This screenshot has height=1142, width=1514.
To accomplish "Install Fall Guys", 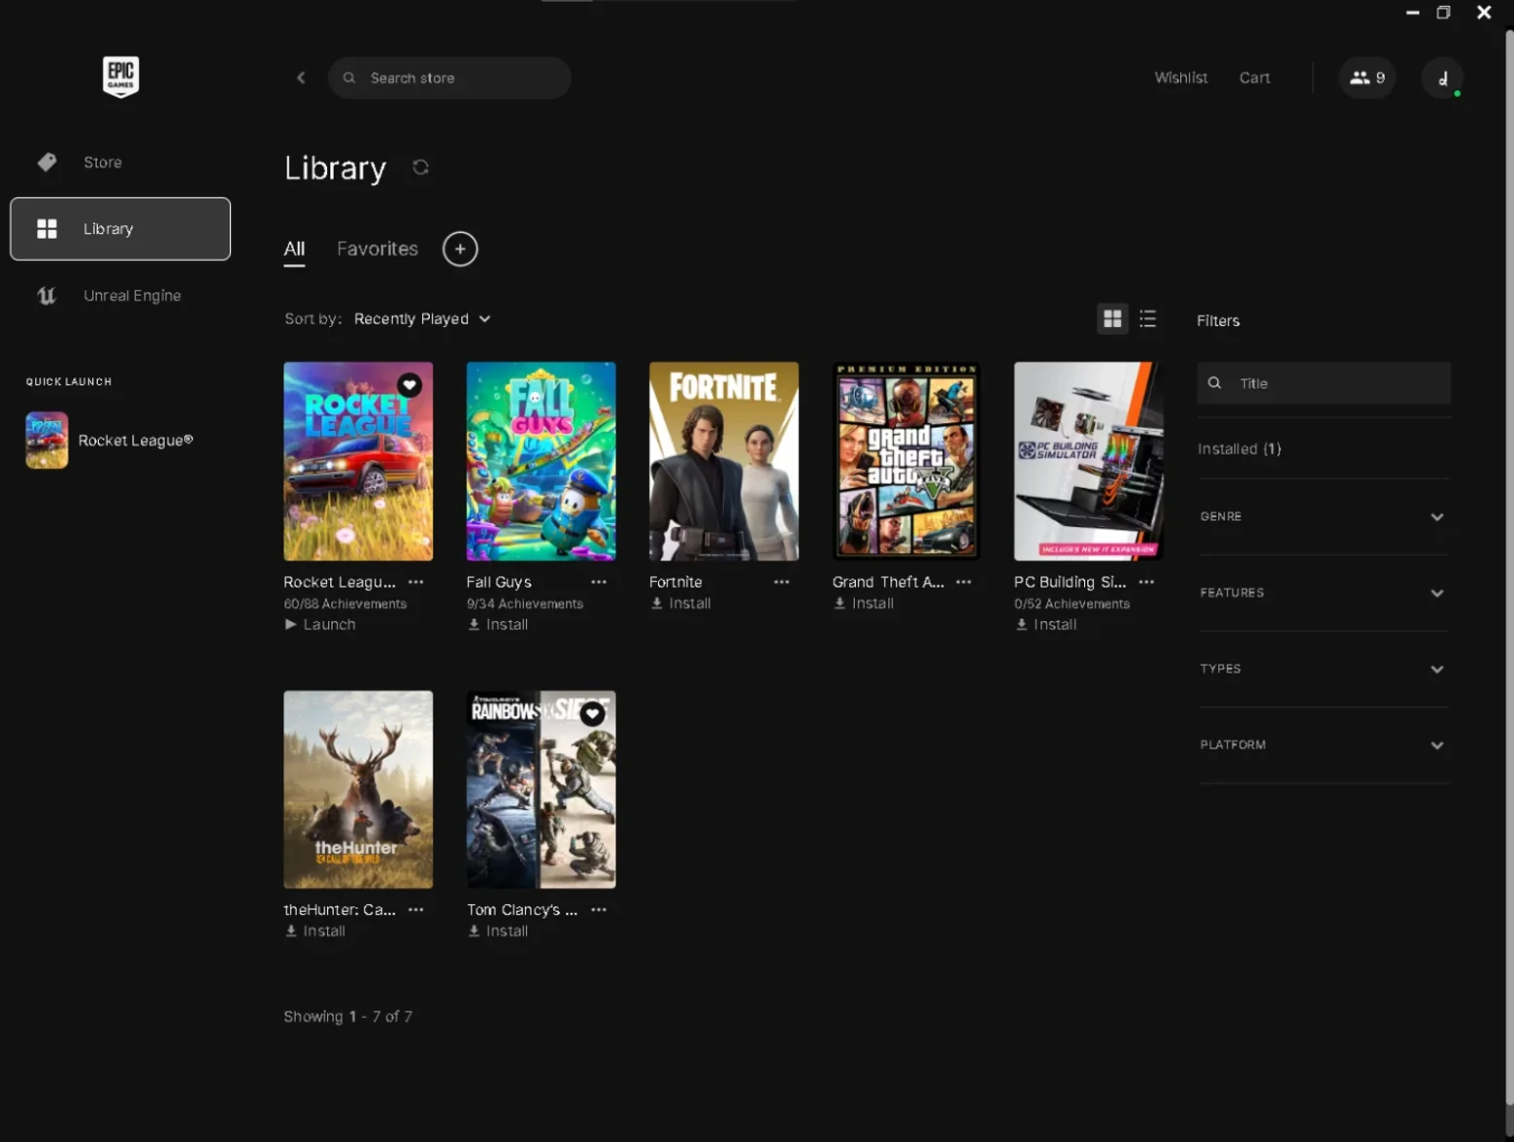I will point(498,625).
